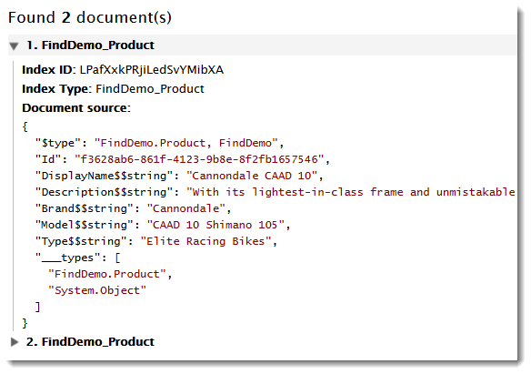Click the 'Found 2 document(s)' heading
The image size is (531, 374).
(90, 17)
